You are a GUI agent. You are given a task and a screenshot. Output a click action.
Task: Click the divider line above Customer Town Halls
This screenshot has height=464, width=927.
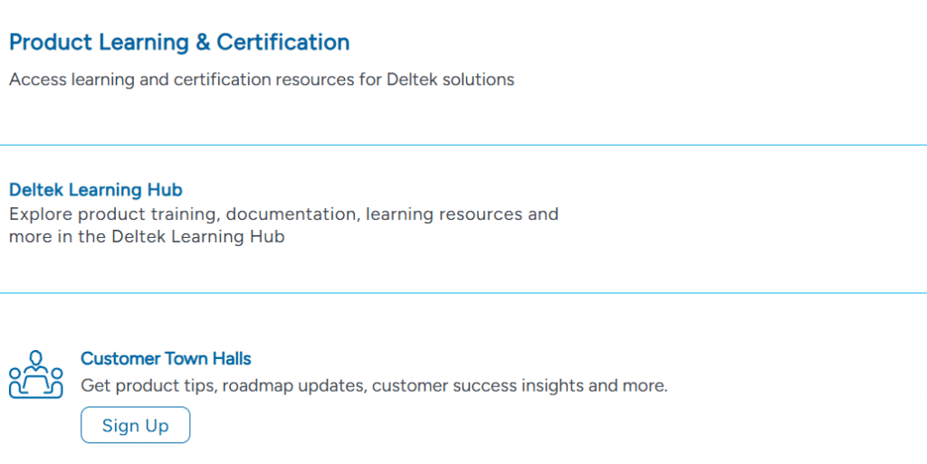pos(463,293)
